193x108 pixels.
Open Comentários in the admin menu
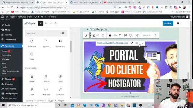tap(11, 40)
